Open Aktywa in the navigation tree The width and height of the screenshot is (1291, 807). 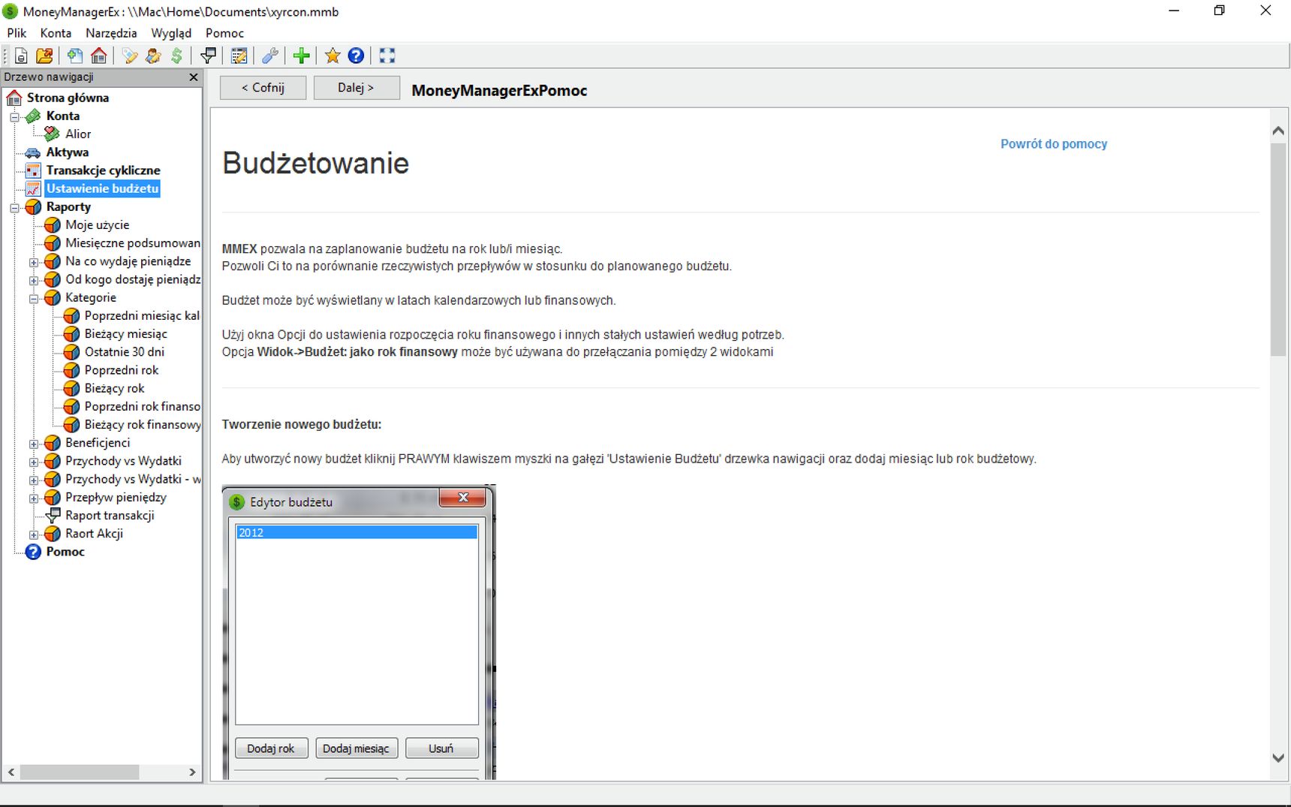coord(68,152)
